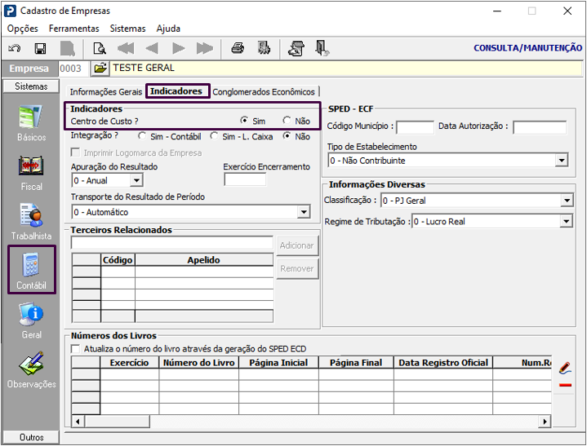Click the red pencil edit icon
This screenshot has height=446, width=587.
(x=565, y=368)
